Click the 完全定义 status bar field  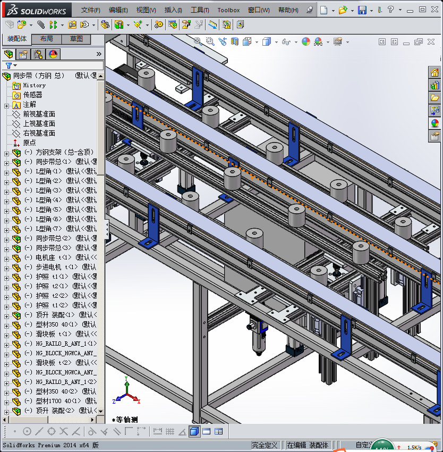(x=265, y=445)
